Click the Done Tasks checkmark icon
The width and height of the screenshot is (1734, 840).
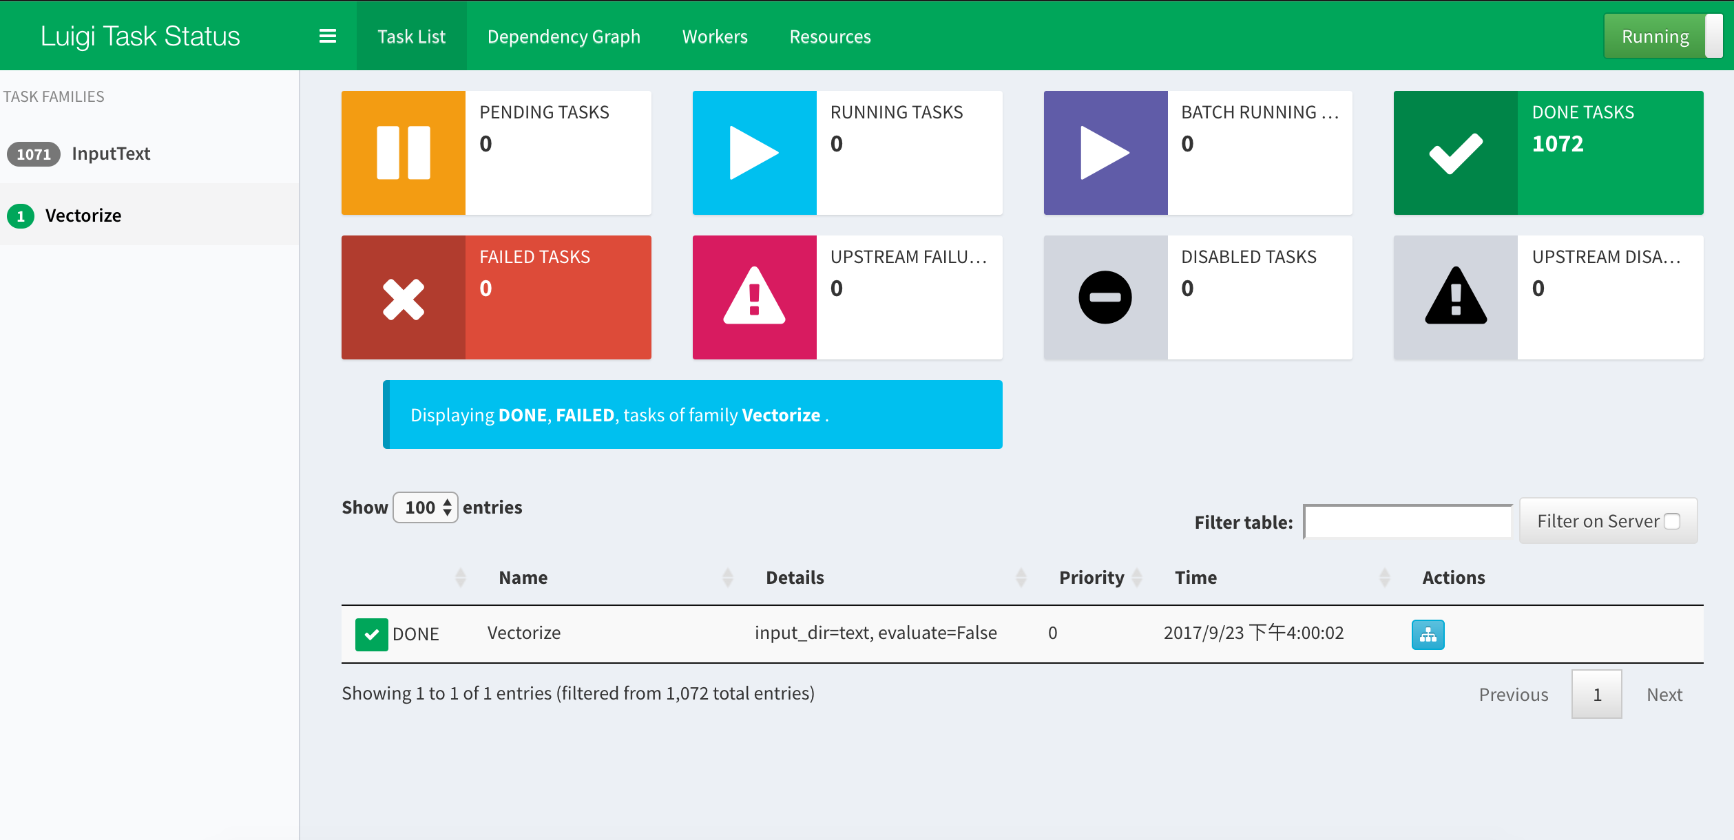click(x=1455, y=153)
